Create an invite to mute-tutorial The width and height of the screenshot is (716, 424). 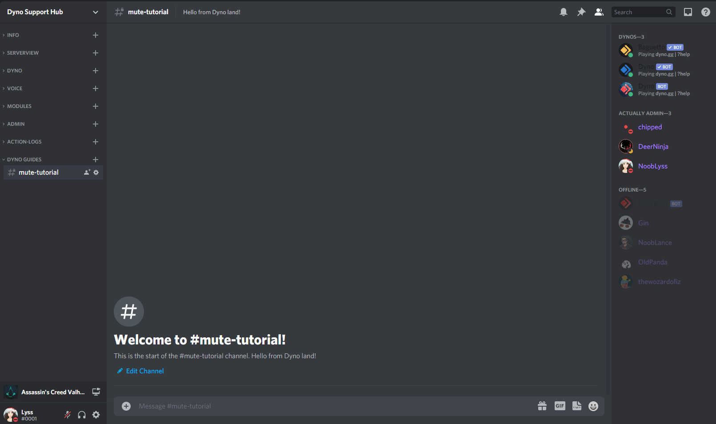(x=87, y=172)
